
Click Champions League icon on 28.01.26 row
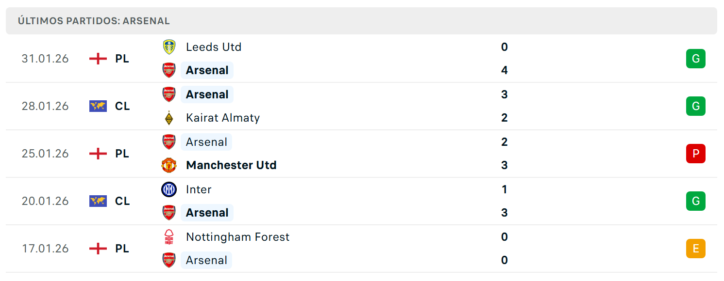point(98,106)
